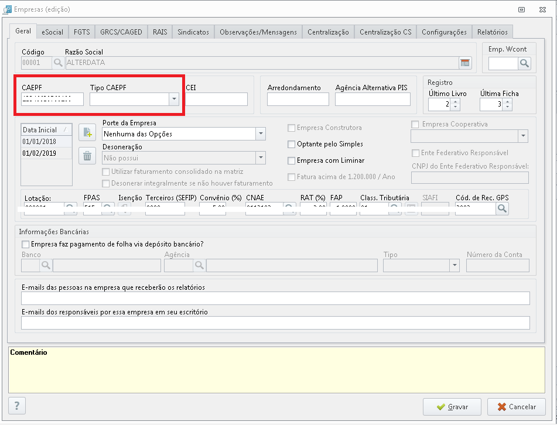Click the Empresas window title icon
Screen dimensions: 557x425
tap(7, 9)
